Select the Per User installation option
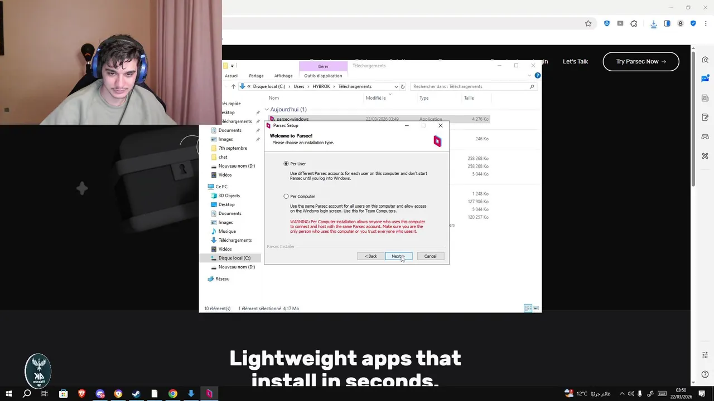714x401 pixels. (286, 164)
